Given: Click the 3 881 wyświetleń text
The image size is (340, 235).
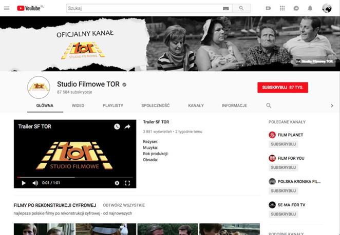Looking at the screenshot, I should click(157, 132).
